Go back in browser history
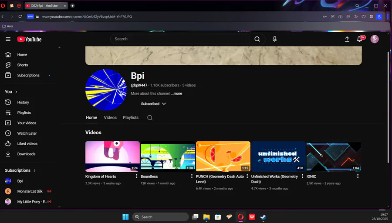The image size is (392, 223). 3,17
